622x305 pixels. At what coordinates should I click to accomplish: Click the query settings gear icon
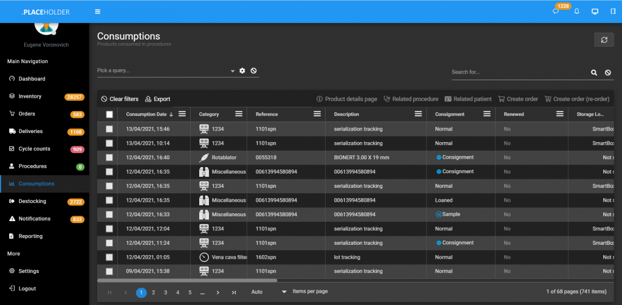pos(242,71)
